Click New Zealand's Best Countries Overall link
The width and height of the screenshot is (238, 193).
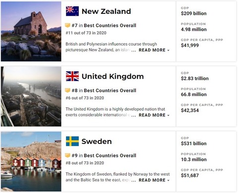[110, 25]
